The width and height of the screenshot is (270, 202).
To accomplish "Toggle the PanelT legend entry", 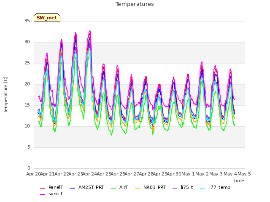I will 51,187.
